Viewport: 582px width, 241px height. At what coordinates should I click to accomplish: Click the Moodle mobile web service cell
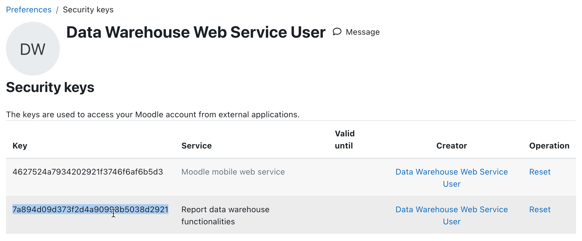pos(233,172)
